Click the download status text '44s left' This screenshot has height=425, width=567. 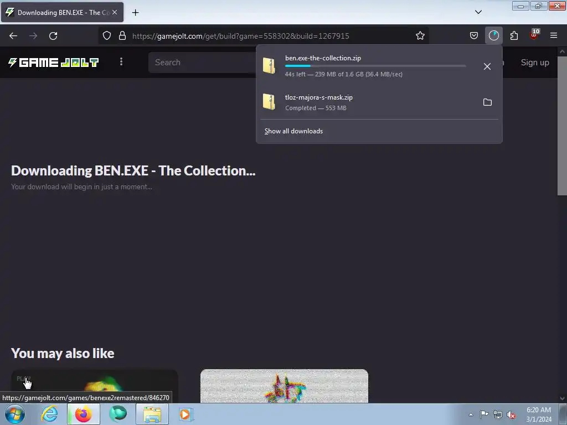[x=343, y=74]
